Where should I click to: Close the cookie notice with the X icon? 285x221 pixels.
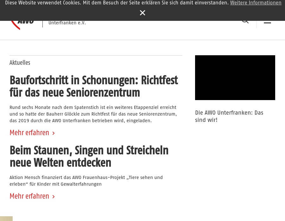[142, 13]
